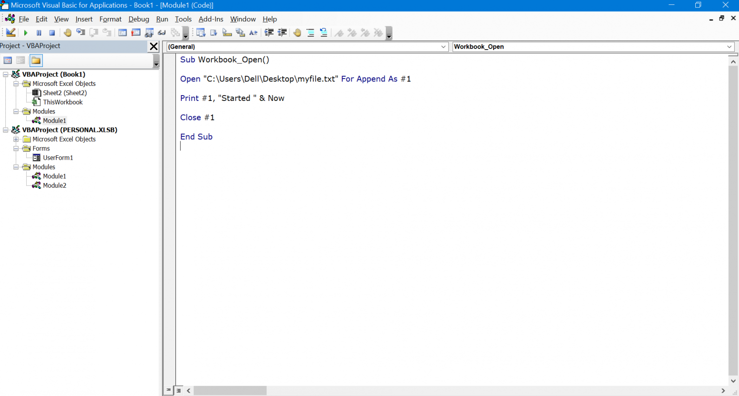Collapse VBAProject (Book1) tree node
Viewport: 739px width, 396px height.
click(x=6, y=74)
